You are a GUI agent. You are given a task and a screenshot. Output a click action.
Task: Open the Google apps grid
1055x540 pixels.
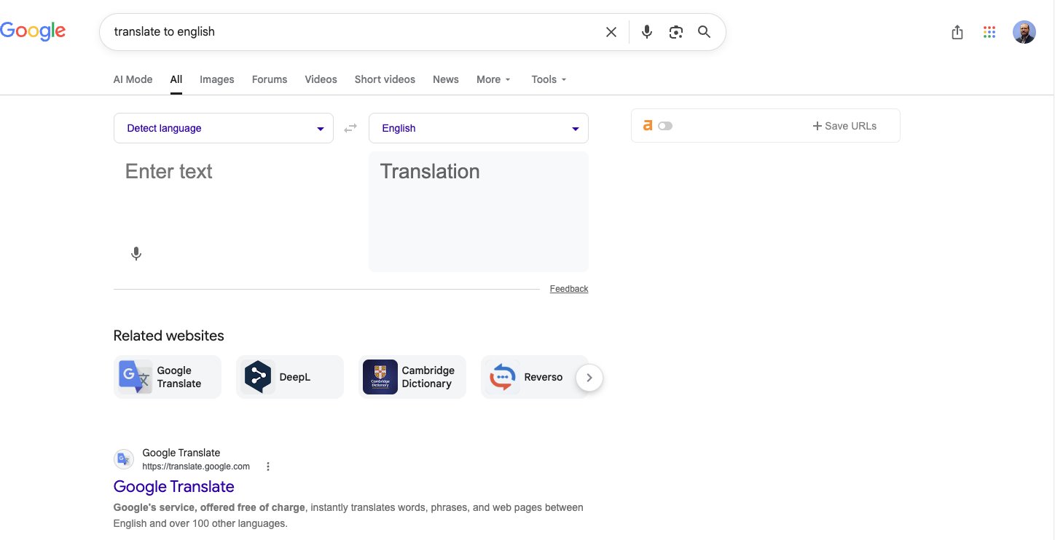click(989, 32)
